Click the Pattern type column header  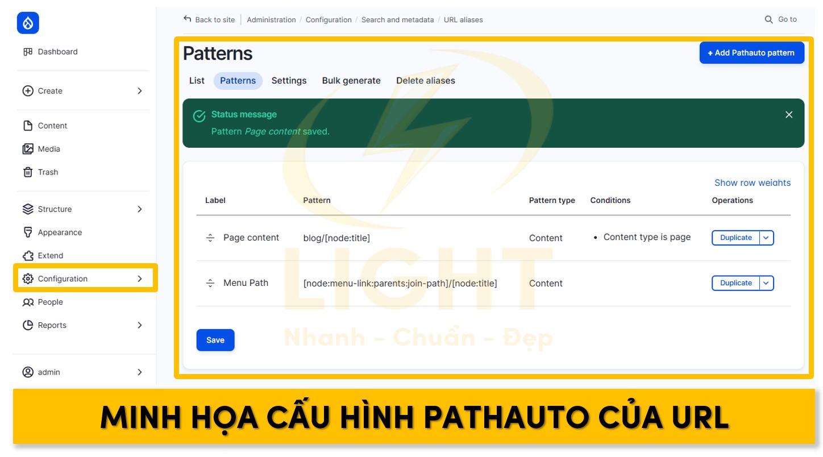pyautogui.click(x=552, y=200)
